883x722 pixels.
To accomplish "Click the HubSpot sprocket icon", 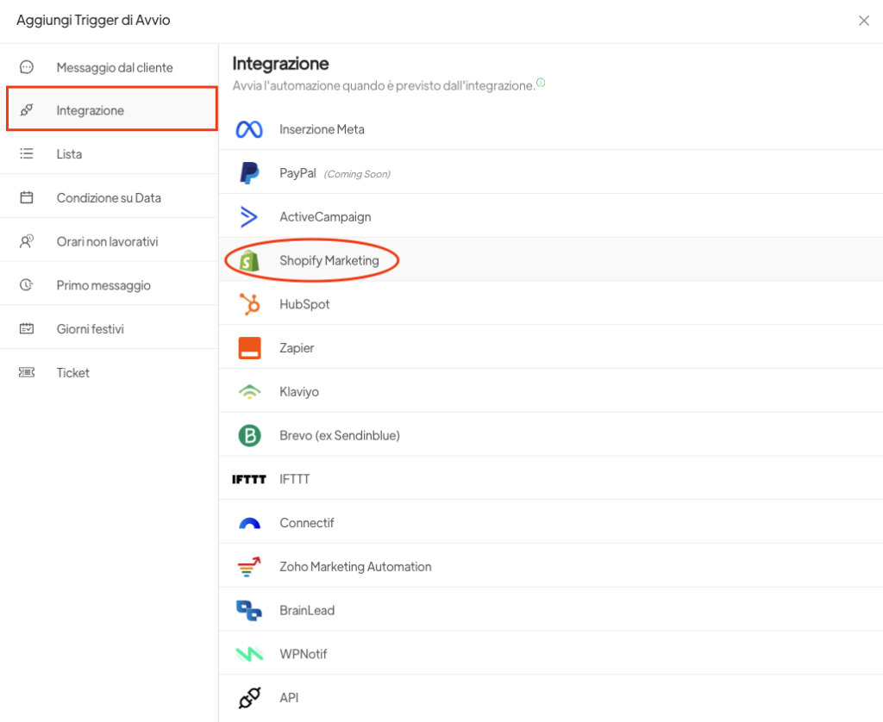I will pyautogui.click(x=249, y=304).
